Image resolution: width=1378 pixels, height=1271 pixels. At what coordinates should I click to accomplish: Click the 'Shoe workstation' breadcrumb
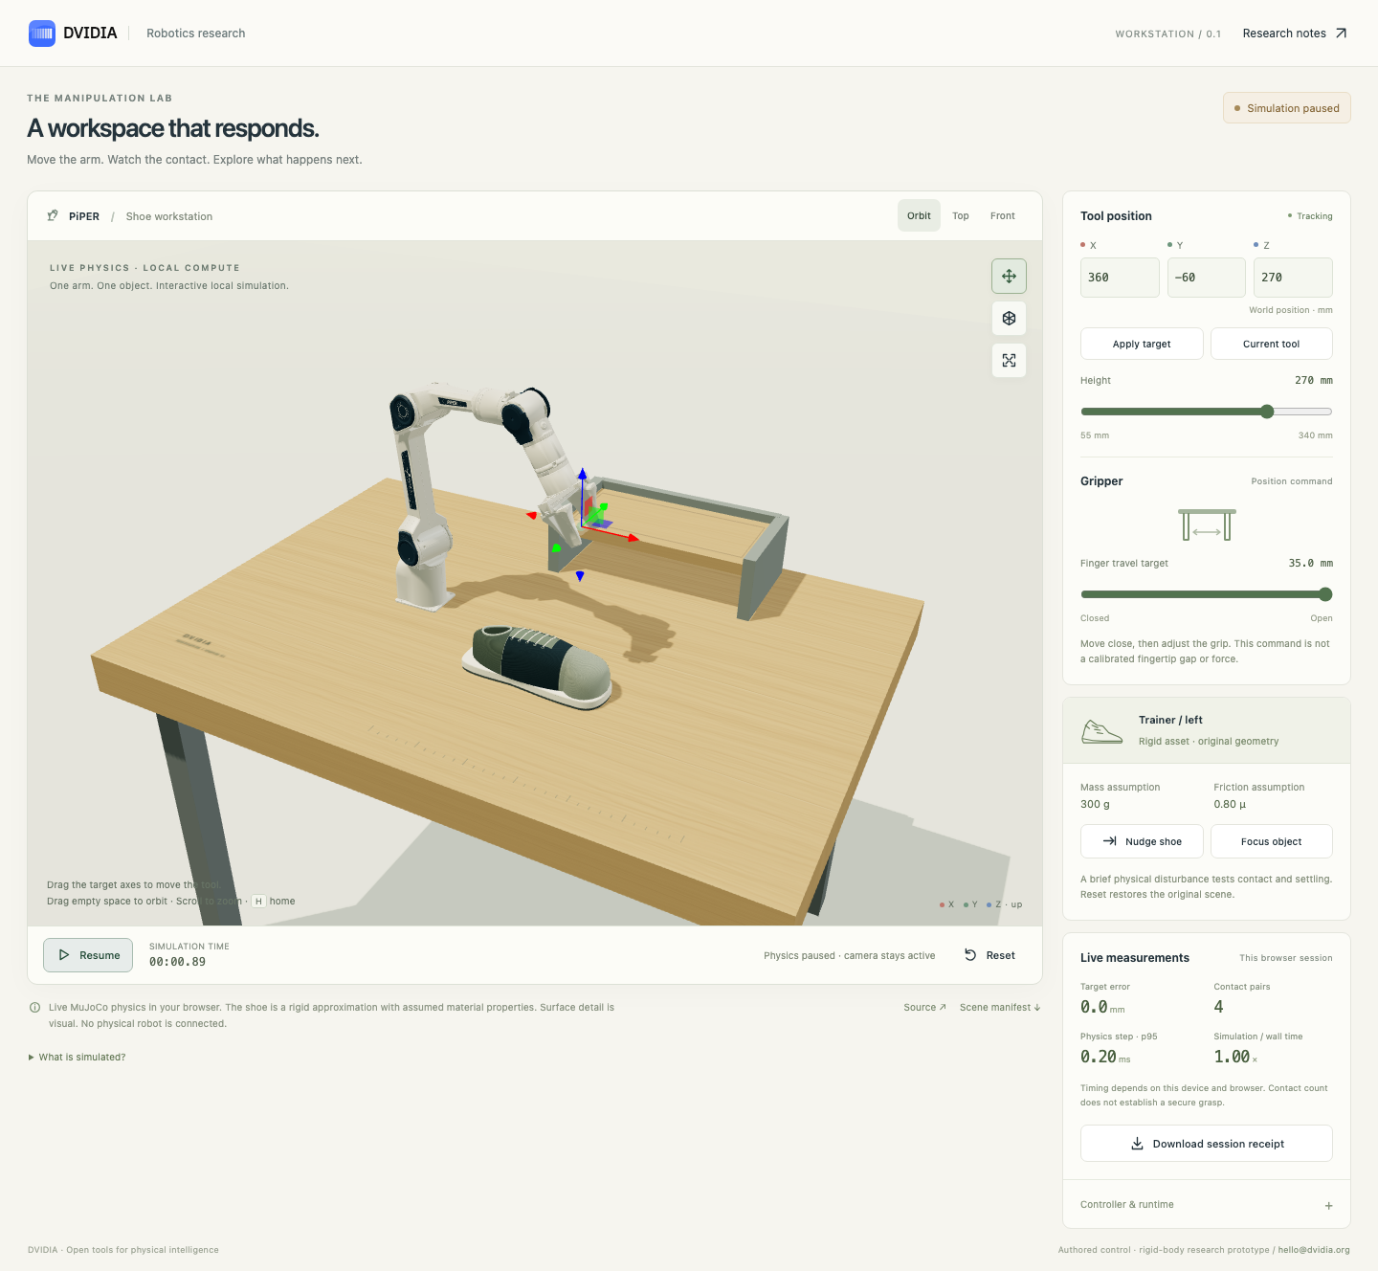(x=169, y=216)
